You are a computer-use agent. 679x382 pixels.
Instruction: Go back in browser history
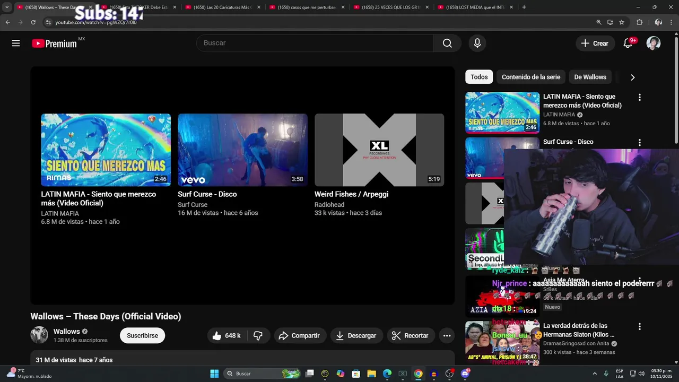(x=7, y=22)
